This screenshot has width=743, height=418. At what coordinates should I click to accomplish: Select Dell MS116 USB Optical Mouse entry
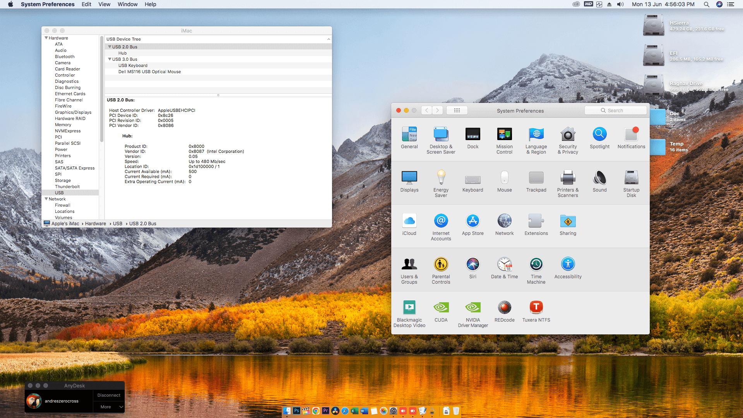149,72
